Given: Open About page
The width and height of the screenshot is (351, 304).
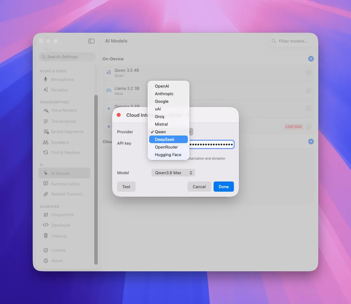Looking at the screenshot, I should click(x=64, y=261).
